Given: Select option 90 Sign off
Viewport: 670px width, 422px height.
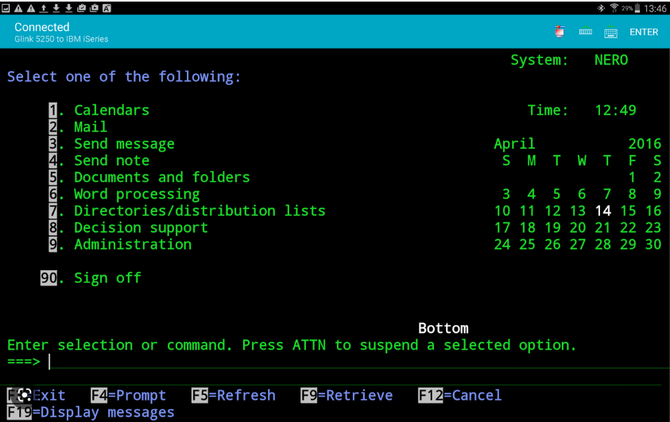Looking at the screenshot, I should 107,278.
